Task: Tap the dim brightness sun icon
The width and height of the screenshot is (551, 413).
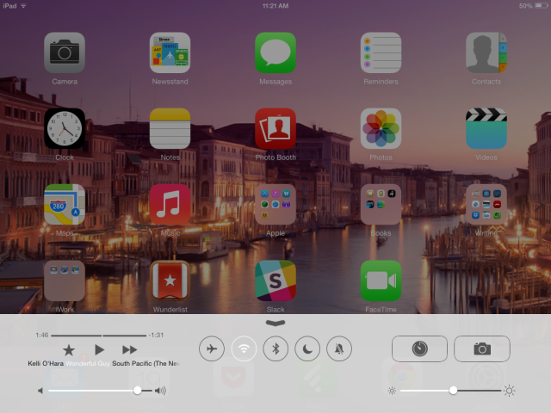Action: [393, 391]
